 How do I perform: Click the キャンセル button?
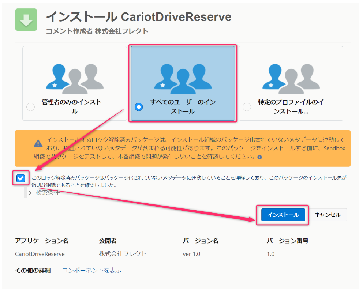click(x=328, y=215)
